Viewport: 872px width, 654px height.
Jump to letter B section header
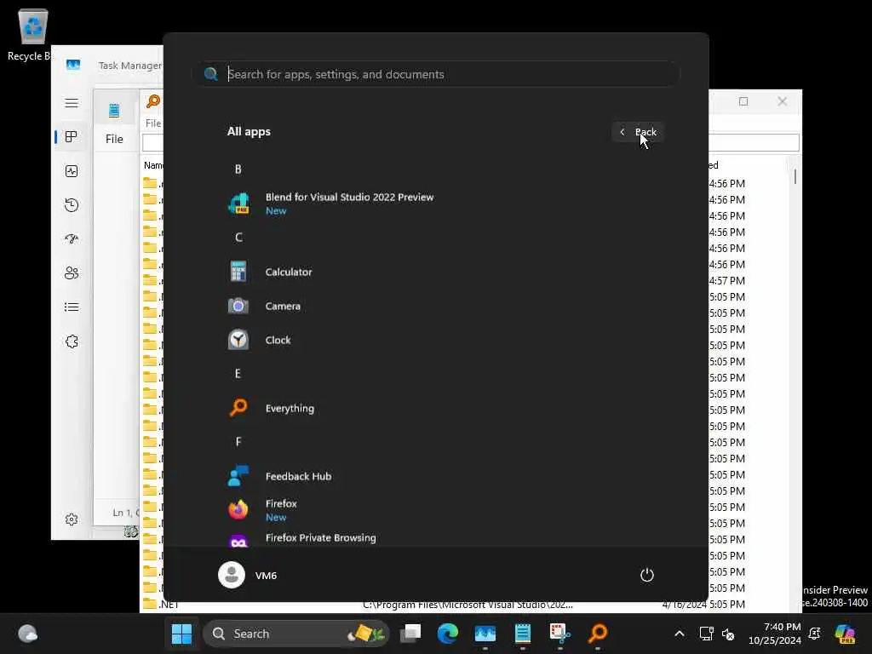click(238, 169)
